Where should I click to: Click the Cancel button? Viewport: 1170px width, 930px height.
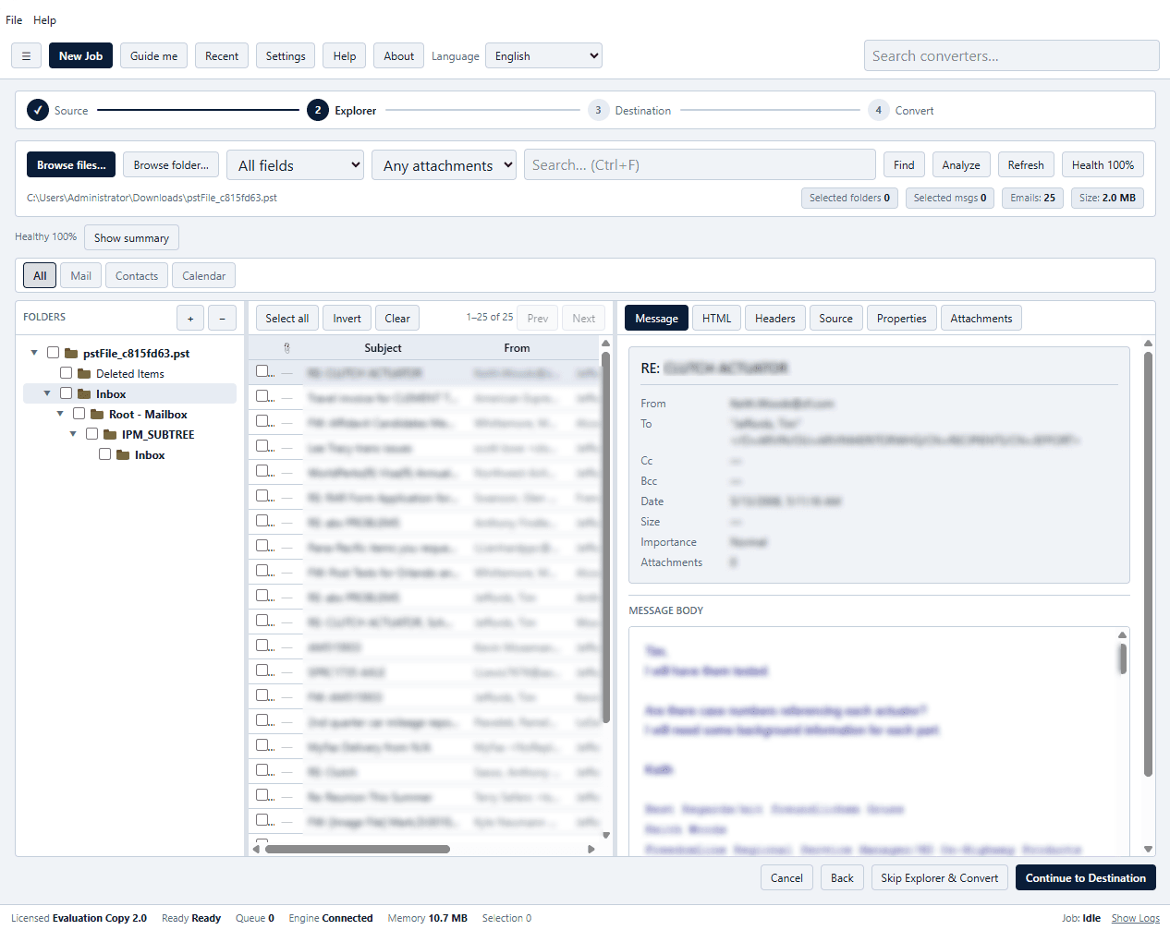pyautogui.click(x=786, y=877)
